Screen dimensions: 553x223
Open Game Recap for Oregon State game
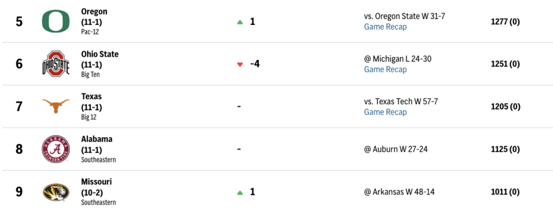[x=385, y=27]
